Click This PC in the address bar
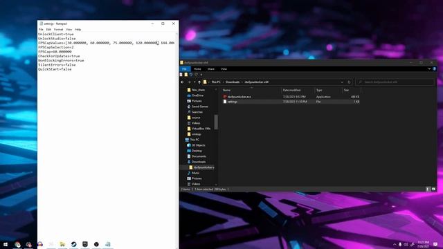The height and width of the screenshot is (249, 443). coord(216,82)
